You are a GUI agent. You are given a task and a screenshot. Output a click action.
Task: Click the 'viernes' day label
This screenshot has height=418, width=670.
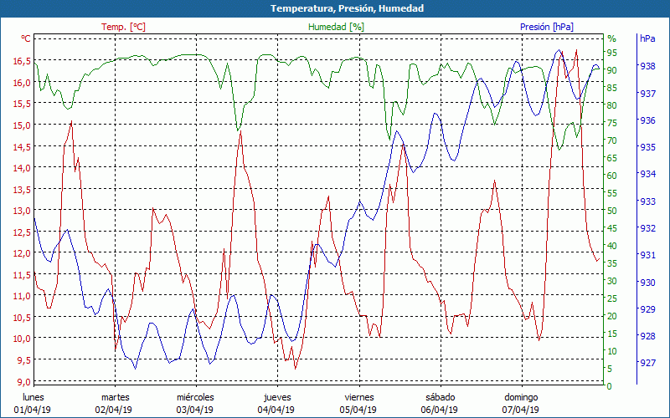pos(359,398)
